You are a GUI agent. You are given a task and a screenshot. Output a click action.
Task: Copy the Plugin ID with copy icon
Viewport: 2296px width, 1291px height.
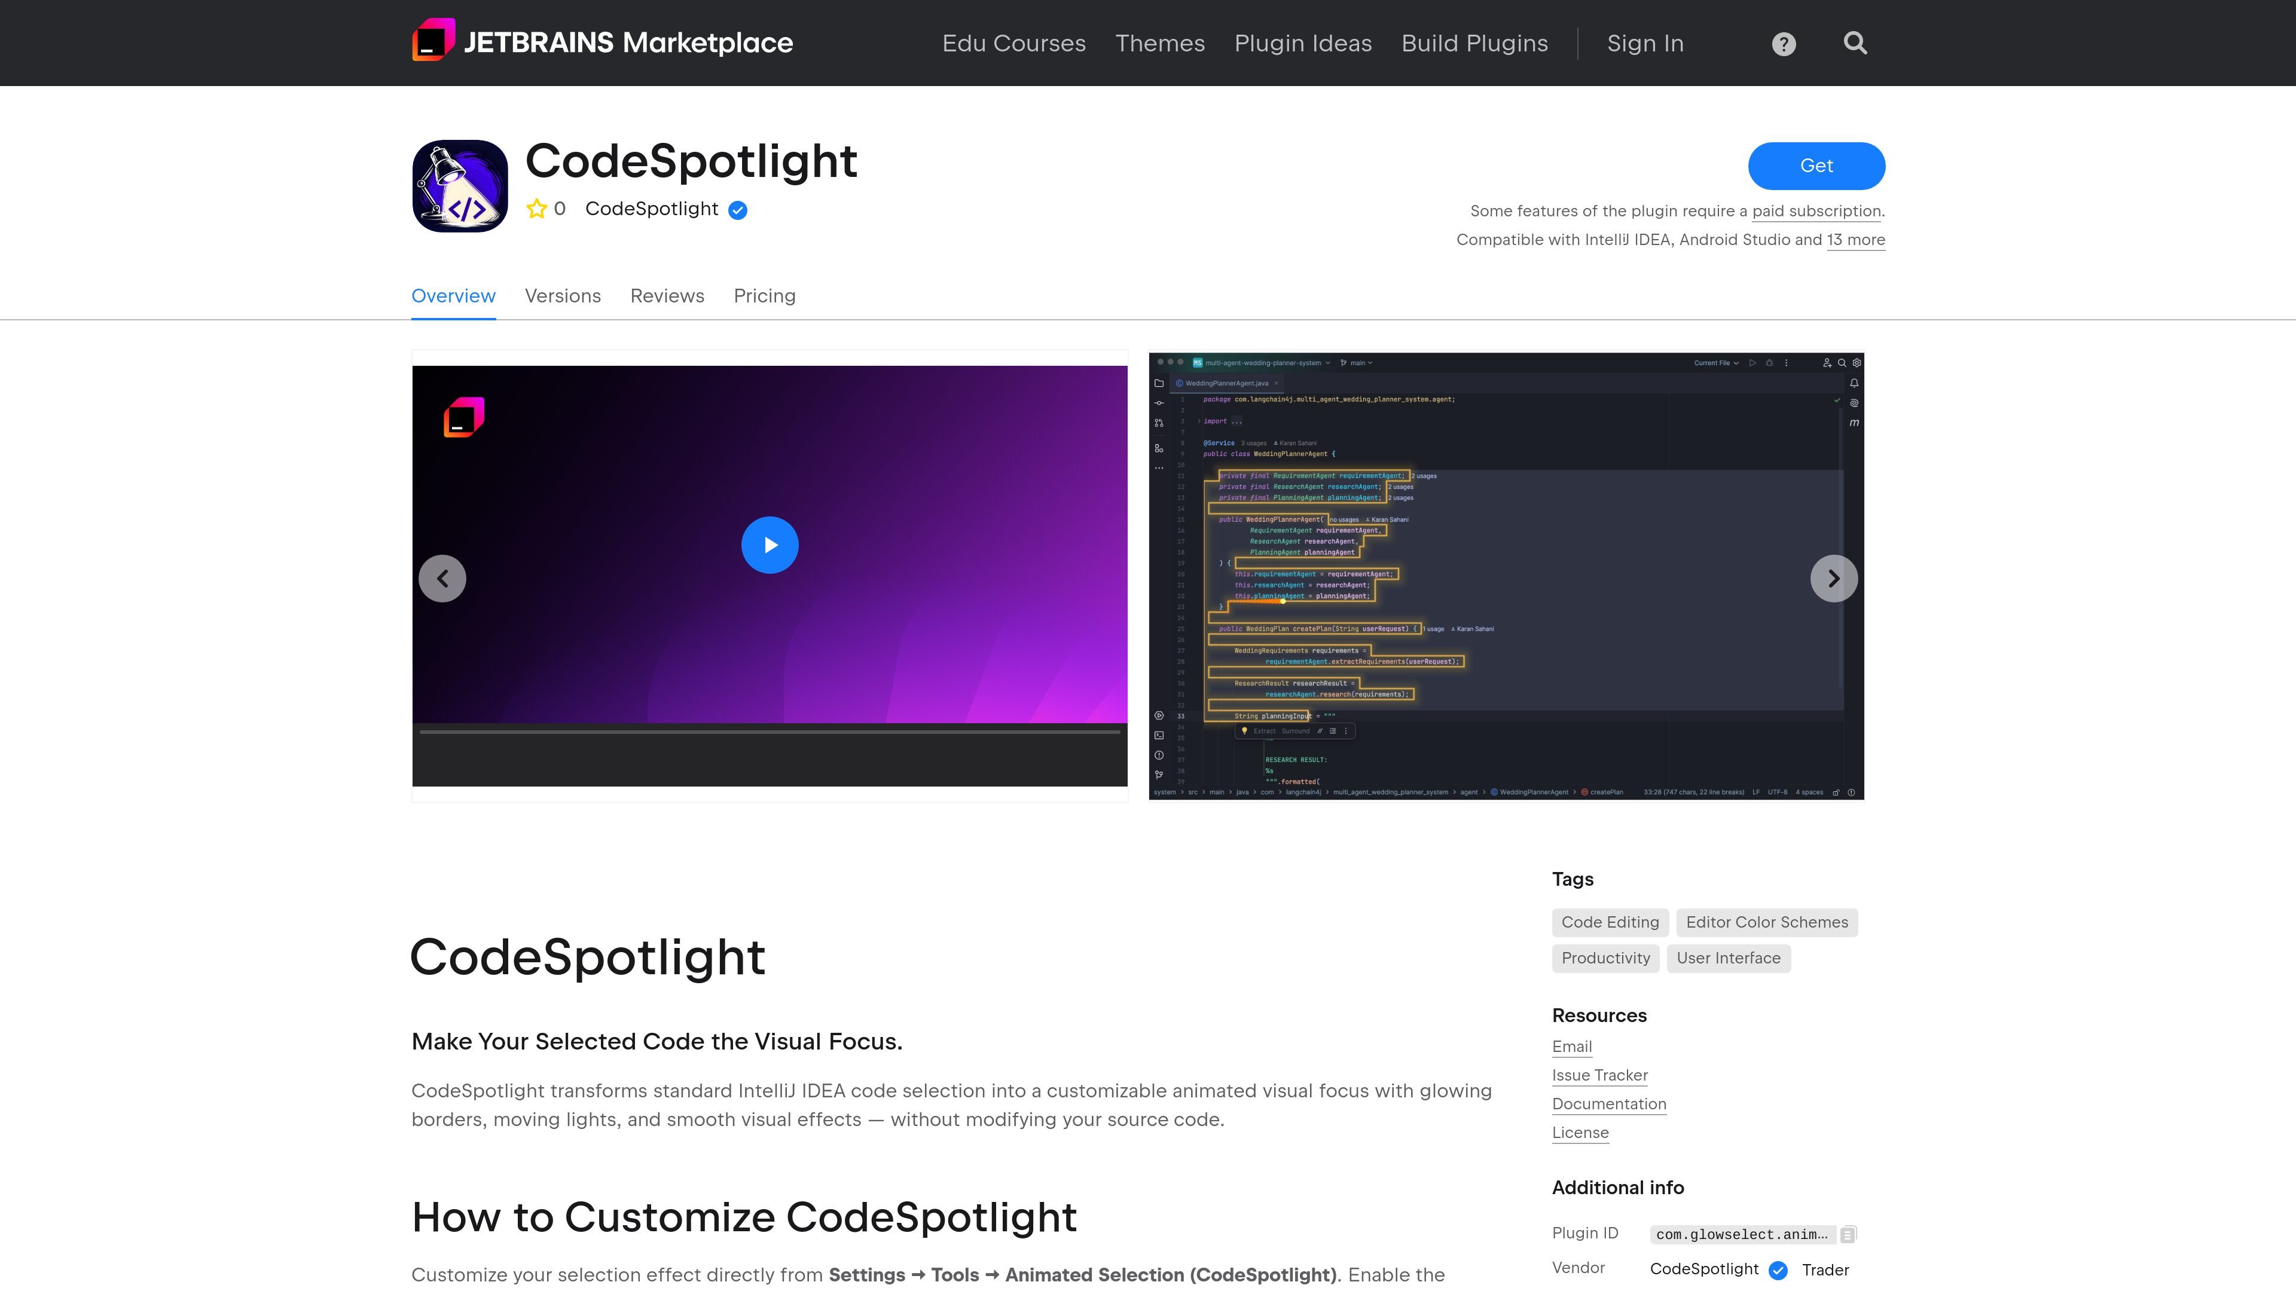point(1848,1235)
